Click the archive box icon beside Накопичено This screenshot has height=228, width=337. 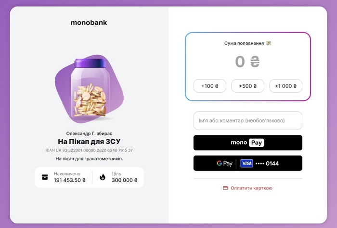click(x=45, y=177)
